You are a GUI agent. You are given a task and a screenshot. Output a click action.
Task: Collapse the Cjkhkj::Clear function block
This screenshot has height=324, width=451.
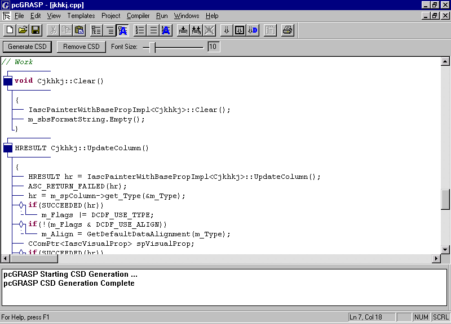(7, 81)
